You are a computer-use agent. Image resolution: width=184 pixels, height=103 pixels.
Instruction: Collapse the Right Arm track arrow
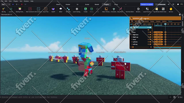(x=132, y=35)
